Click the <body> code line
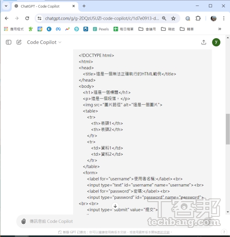Screen dimensions: 230x237 [86, 86]
